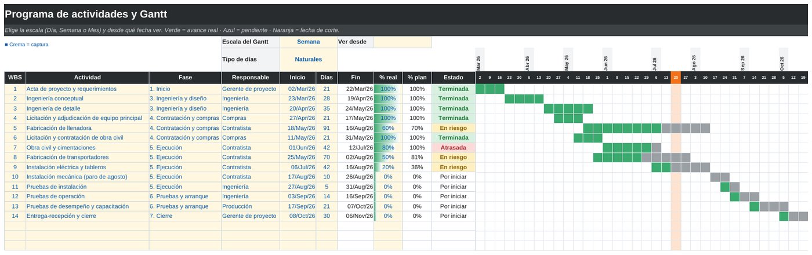812x255 pixels.
Task: Click the "Fin" column header
Action: [356, 77]
